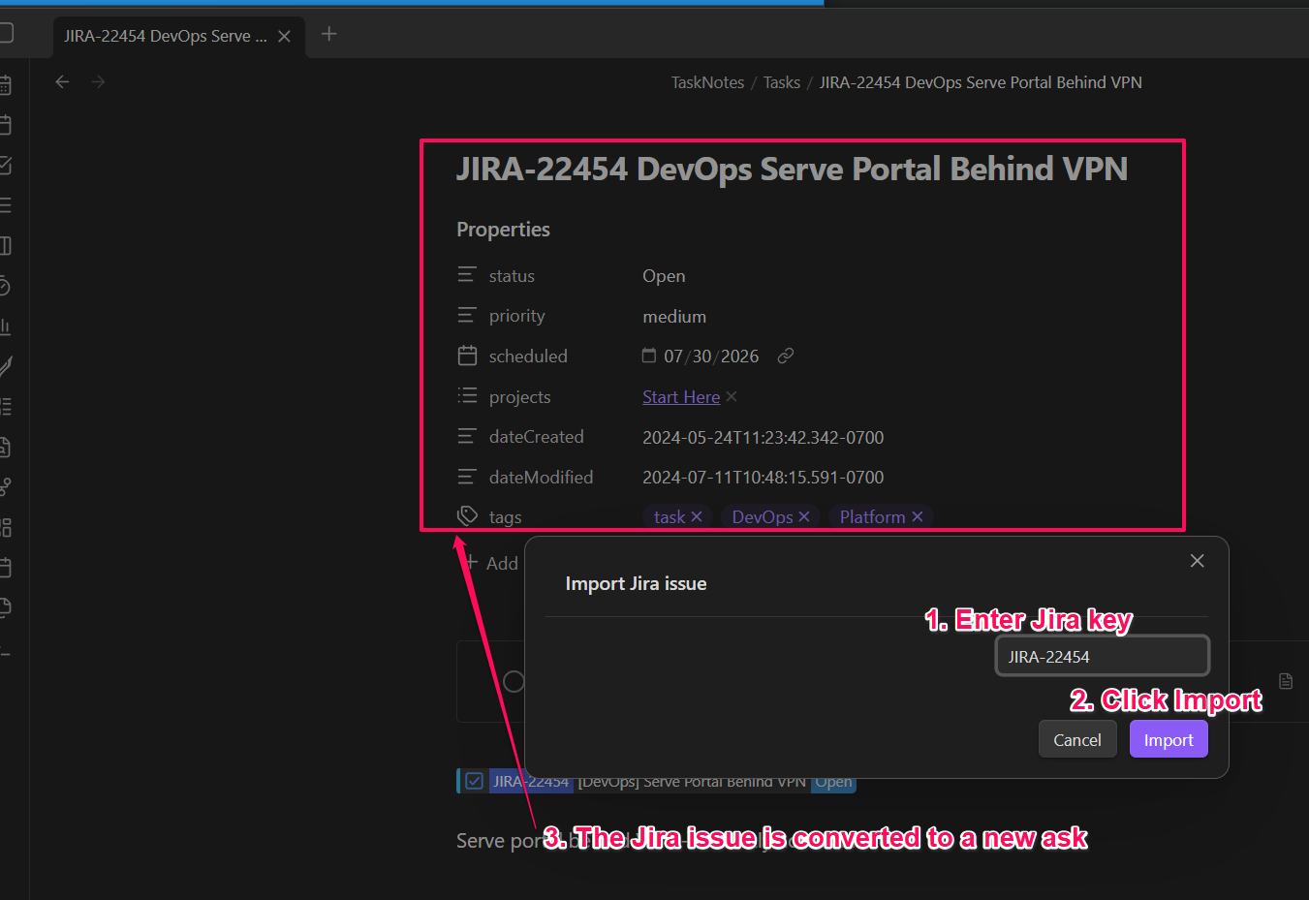Image resolution: width=1309 pixels, height=900 pixels.
Task: Click the dateCreated value 2024-05-24T11:23:42.342-0700
Action: (x=763, y=438)
